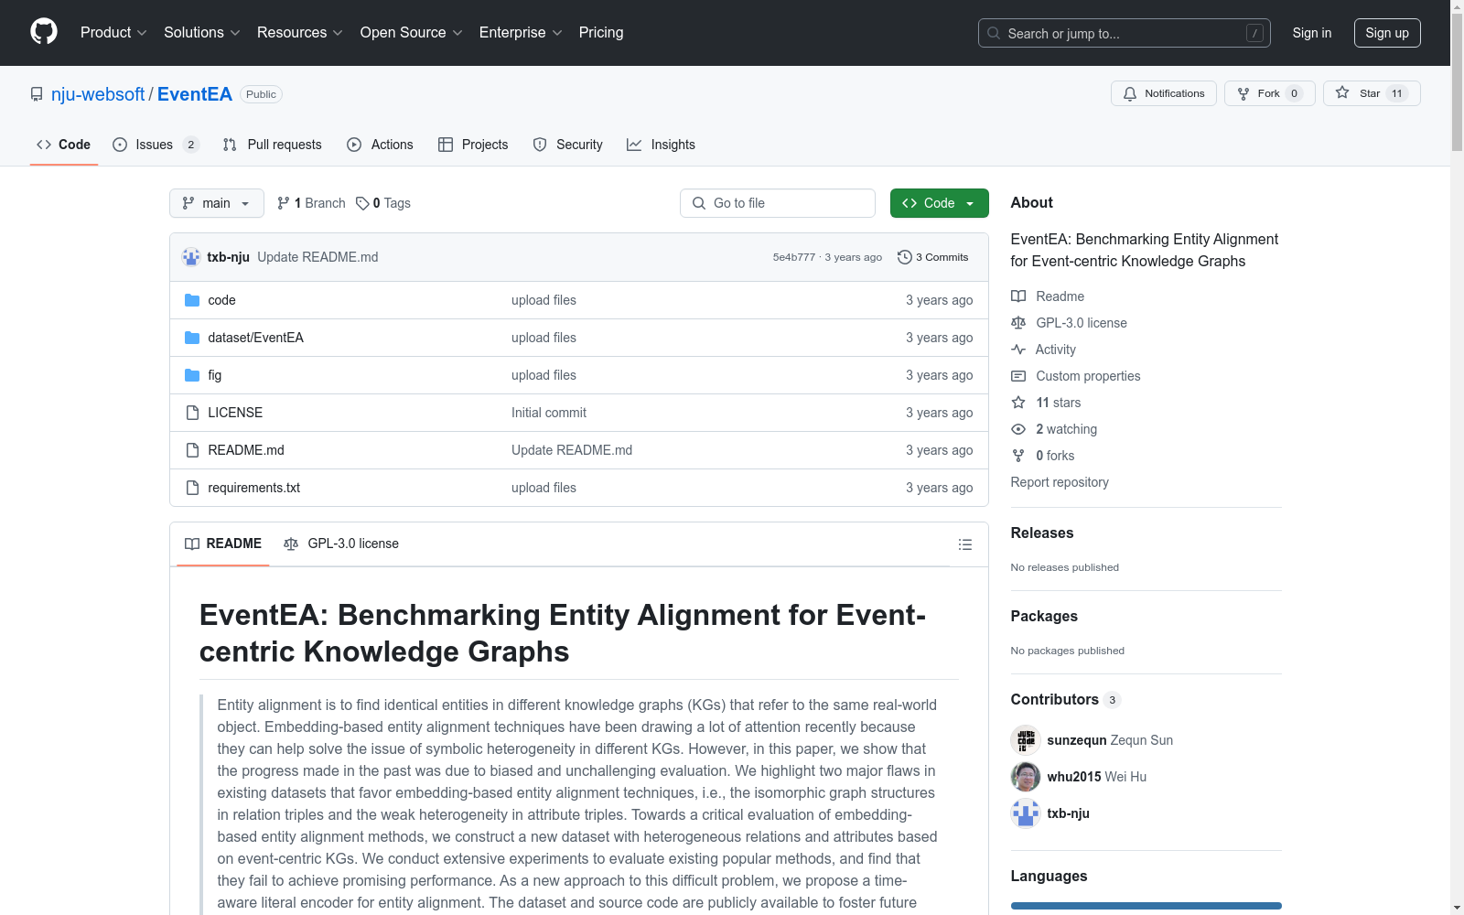Open the main branch selector dropdown
The width and height of the screenshot is (1464, 915).
tap(217, 203)
